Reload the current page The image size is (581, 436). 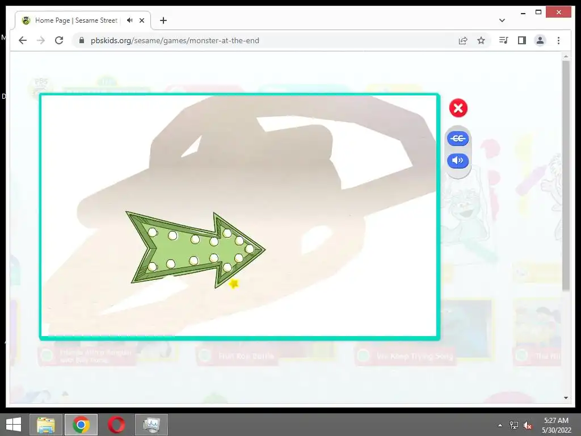[x=59, y=40]
